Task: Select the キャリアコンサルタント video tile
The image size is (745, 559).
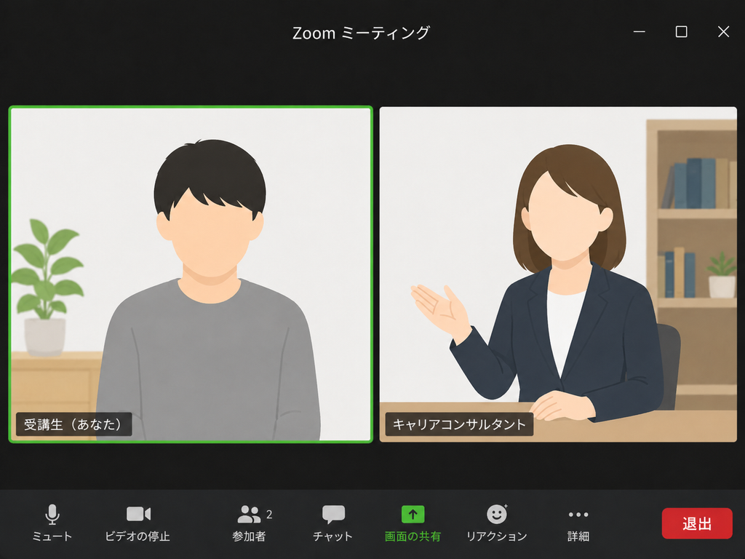Action: point(558,274)
